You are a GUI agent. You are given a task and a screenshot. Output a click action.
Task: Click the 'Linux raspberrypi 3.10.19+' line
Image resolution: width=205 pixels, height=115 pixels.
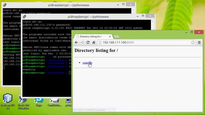(x=83, y=28)
